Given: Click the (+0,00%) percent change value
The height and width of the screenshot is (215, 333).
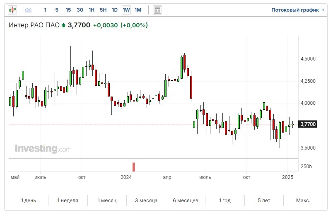Looking at the screenshot, I should coord(134,25).
